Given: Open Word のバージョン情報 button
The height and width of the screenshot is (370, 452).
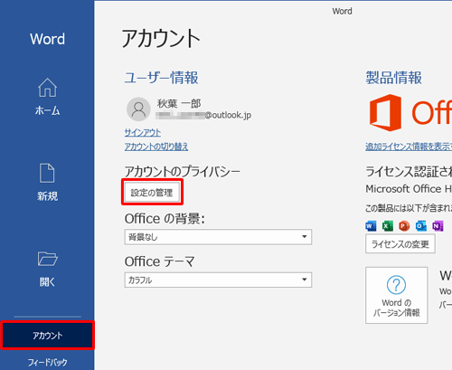Looking at the screenshot, I should click(x=397, y=295).
